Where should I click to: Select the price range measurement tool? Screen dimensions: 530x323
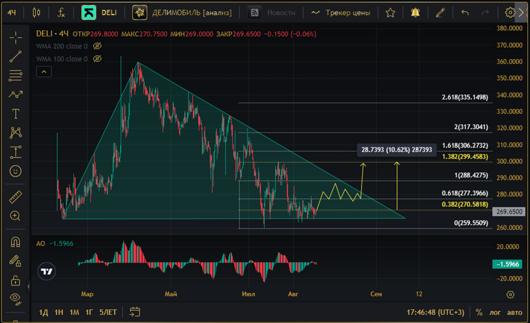coord(15,152)
